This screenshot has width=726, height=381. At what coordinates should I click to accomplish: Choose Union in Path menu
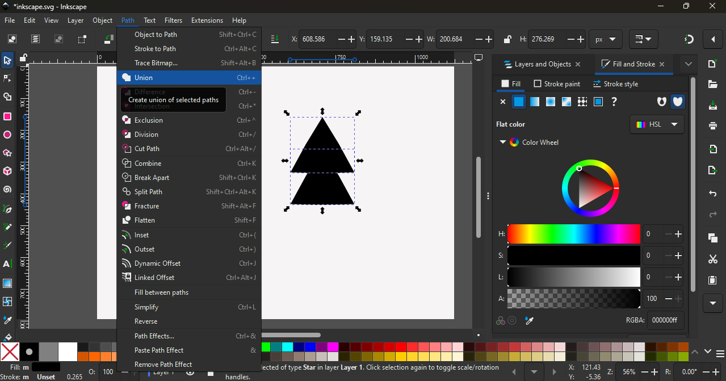pyautogui.click(x=189, y=78)
